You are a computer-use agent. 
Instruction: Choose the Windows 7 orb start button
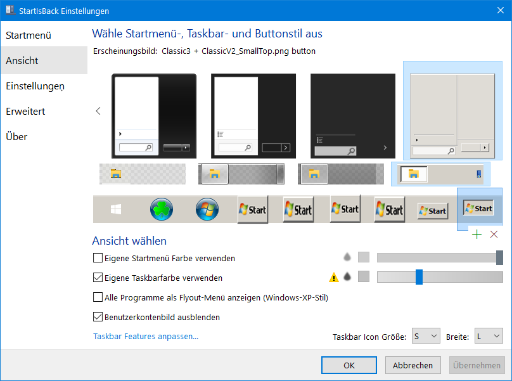(x=207, y=209)
